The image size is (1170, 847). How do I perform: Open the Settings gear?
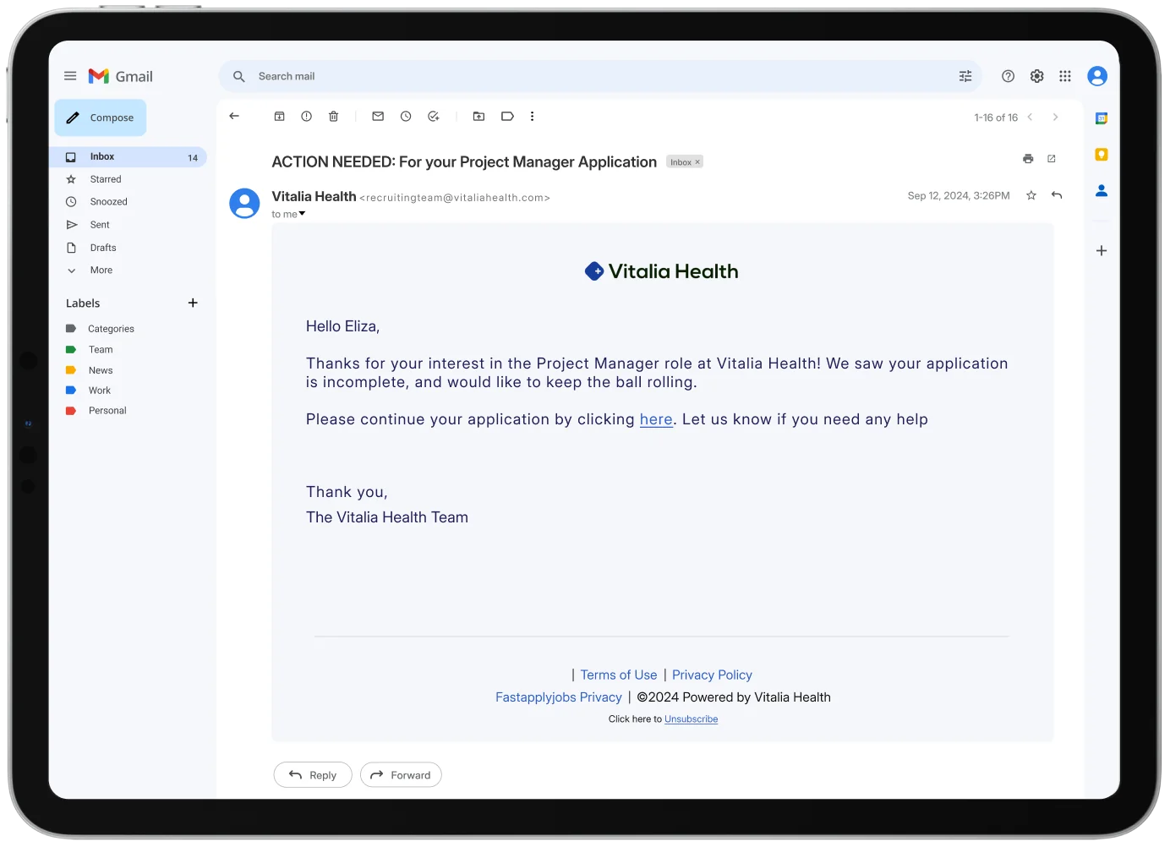click(1036, 76)
